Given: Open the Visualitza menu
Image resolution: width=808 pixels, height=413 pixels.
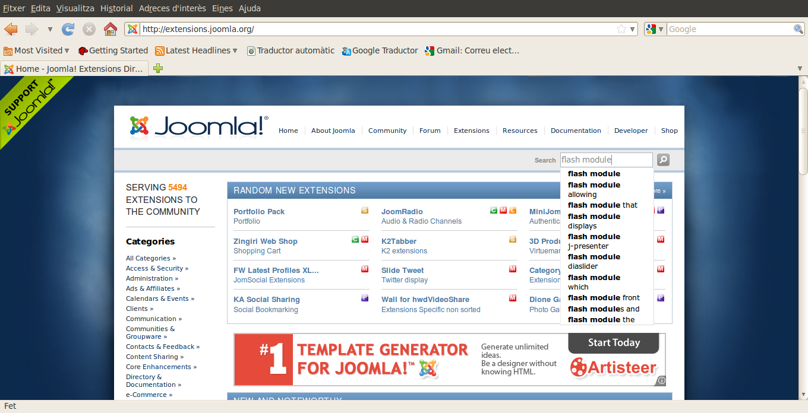Looking at the screenshot, I should tap(75, 8).
